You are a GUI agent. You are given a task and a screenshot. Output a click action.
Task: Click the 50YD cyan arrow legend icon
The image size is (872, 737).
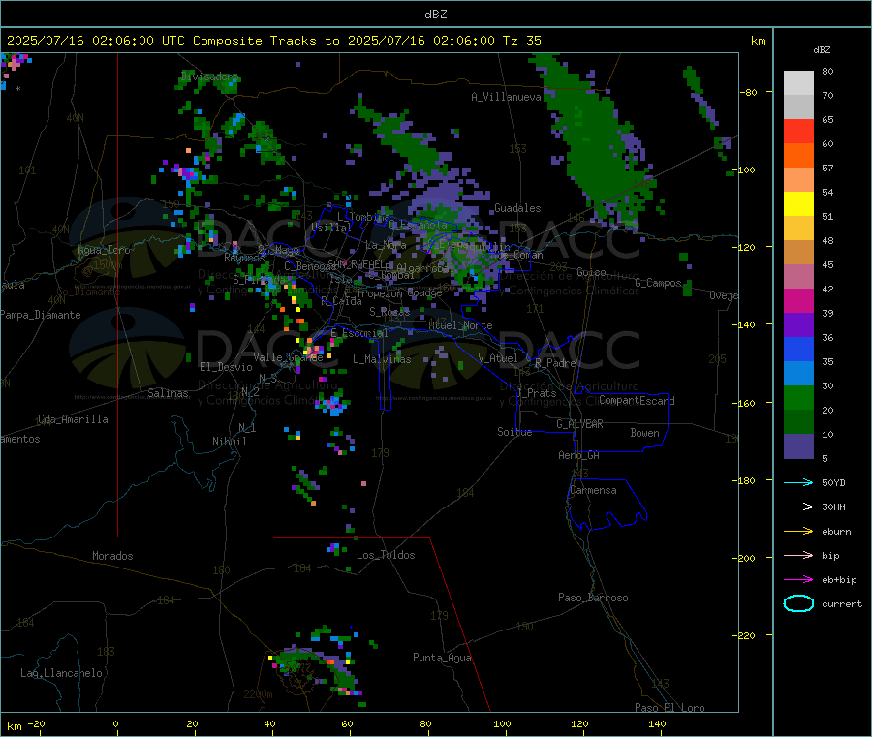pyautogui.click(x=798, y=482)
